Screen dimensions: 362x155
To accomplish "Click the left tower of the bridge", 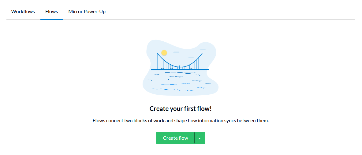I will [x=158, y=61].
